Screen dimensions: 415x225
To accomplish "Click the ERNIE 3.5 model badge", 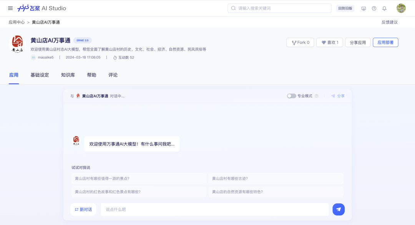I will coord(83,40).
